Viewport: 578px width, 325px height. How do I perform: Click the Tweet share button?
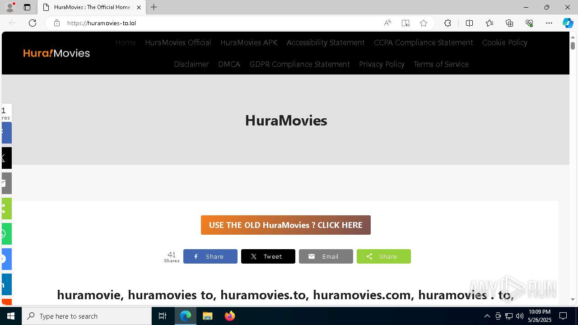268,256
